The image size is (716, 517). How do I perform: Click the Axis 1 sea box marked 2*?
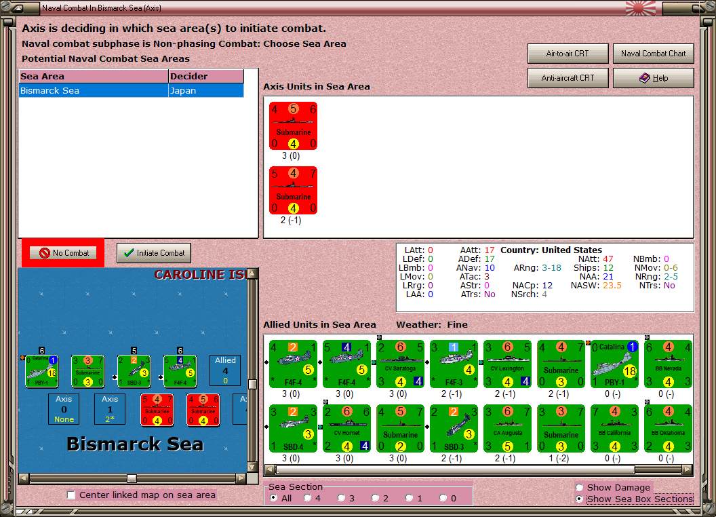(x=110, y=409)
